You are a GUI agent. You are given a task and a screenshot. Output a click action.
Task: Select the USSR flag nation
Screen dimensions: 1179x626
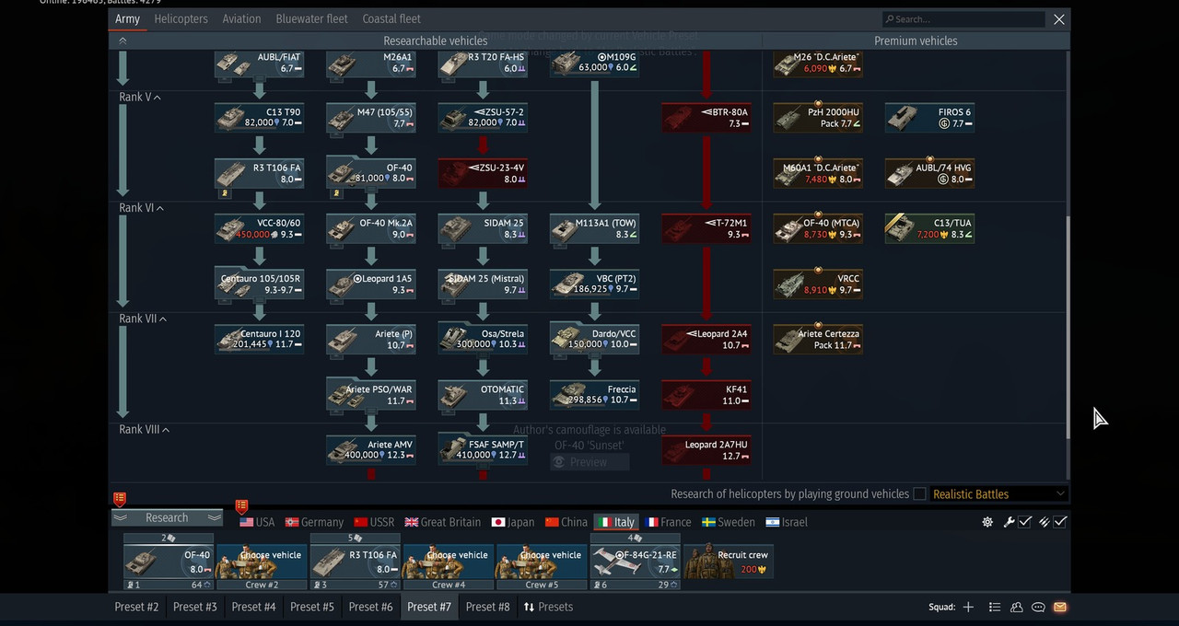click(x=374, y=522)
